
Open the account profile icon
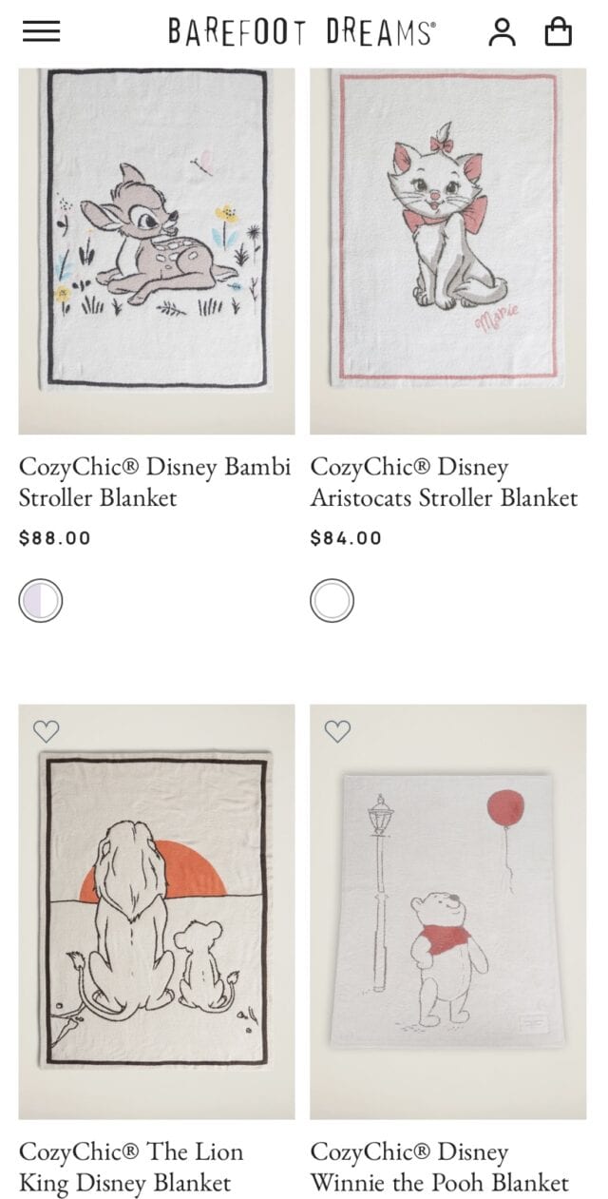point(502,31)
